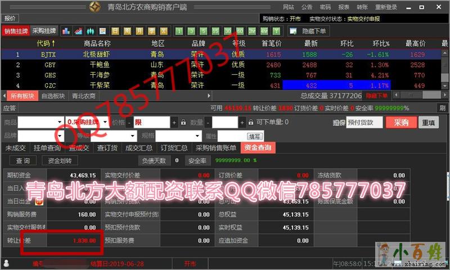Decrease price with the minus stepper
This screenshot has height=270, width=450.
129,122
